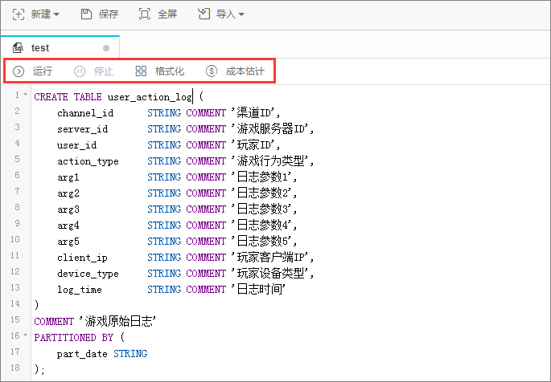Run the query with 运行

[x=43, y=71]
